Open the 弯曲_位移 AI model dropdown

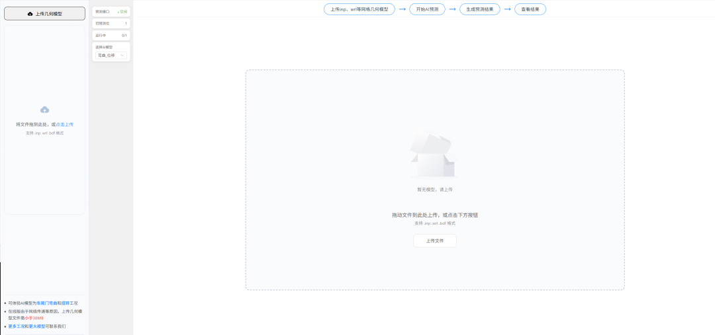pos(111,55)
